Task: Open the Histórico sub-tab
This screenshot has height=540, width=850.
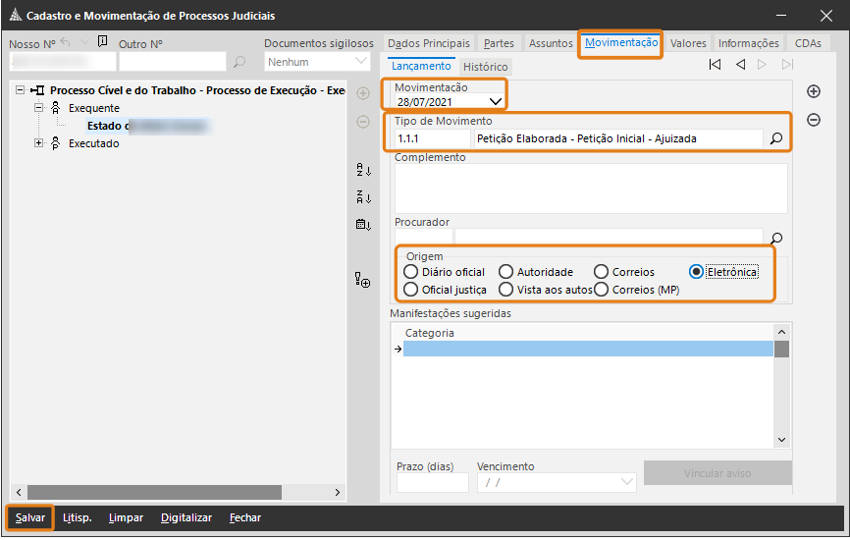Action: pos(485,67)
